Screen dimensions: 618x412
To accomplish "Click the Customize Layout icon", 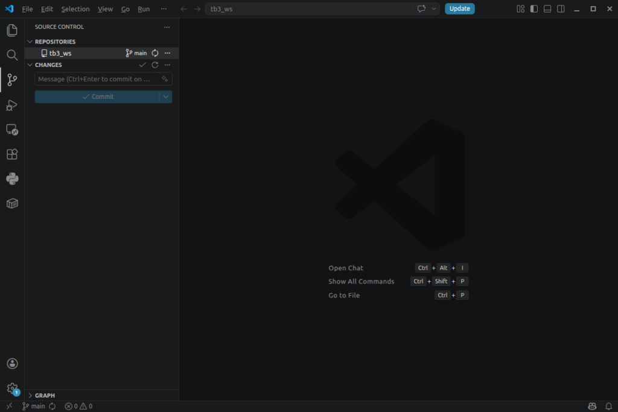I will pos(521,8).
